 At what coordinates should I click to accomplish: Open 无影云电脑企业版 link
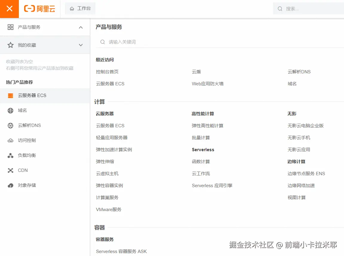coord(306,125)
